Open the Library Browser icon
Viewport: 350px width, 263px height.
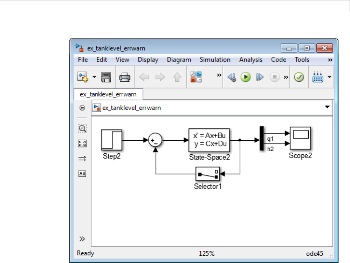[196, 77]
